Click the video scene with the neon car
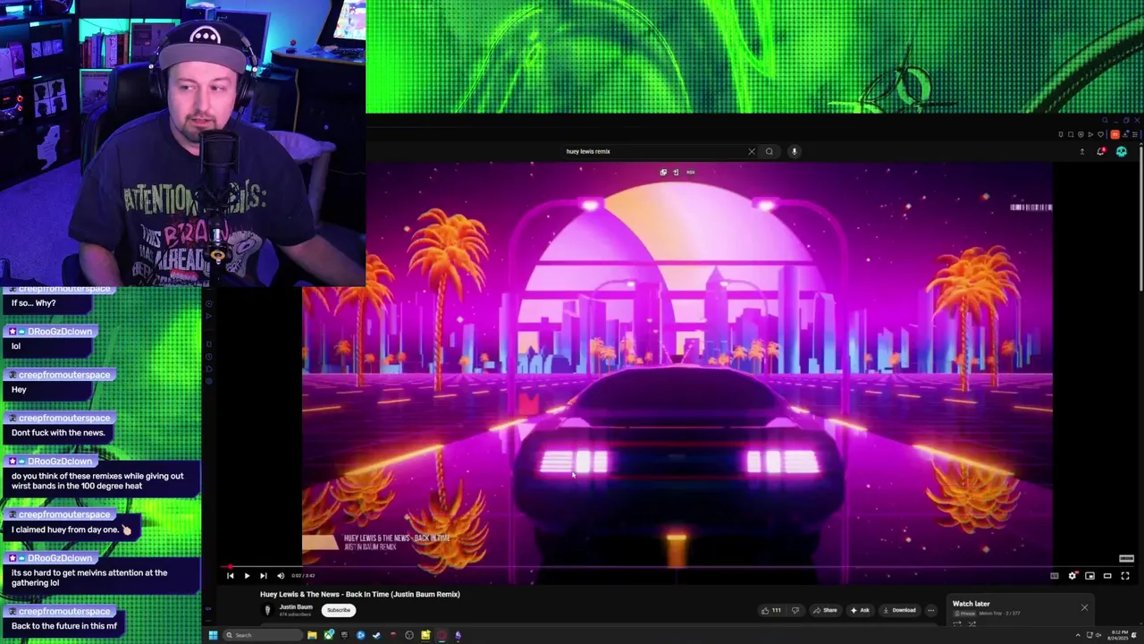1144x644 pixels. coord(677,365)
